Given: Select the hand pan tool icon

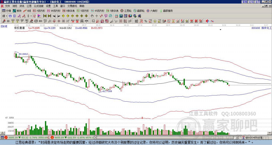Looking at the screenshot, I should click(x=92, y=16).
